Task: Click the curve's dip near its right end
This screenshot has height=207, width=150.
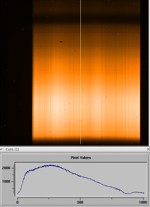Action: (128, 194)
